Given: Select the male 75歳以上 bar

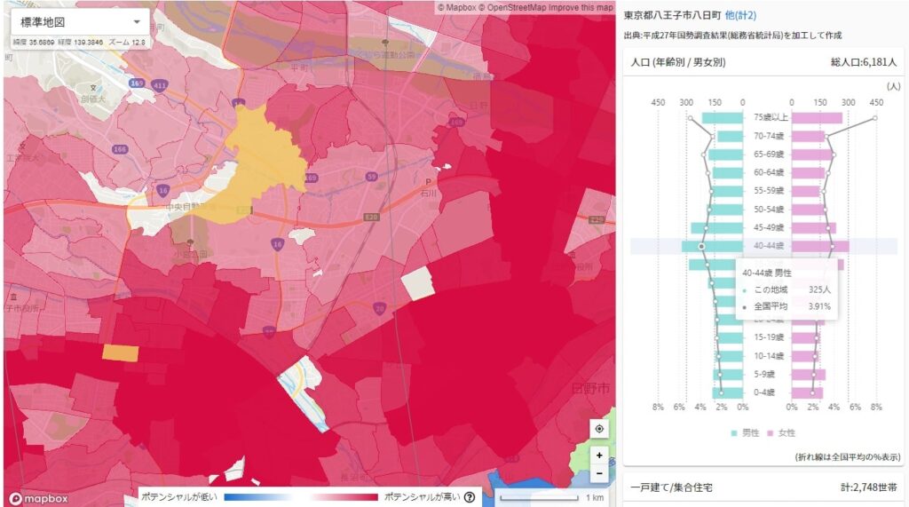Looking at the screenshot, I should coord(722,118).
